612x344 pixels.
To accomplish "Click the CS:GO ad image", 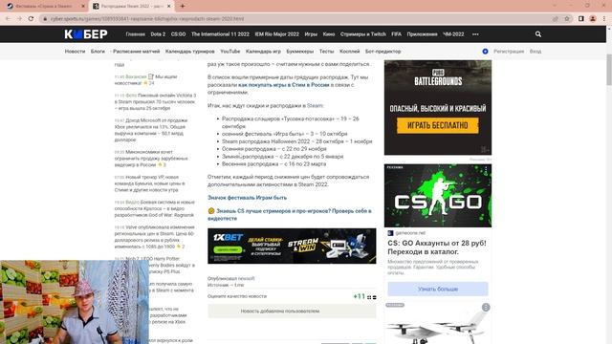I will [438, 196].
